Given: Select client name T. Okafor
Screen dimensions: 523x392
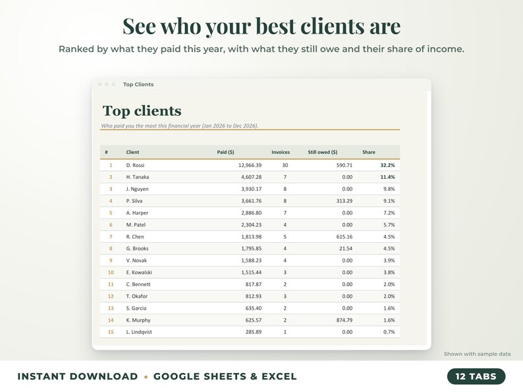Looking at the screenshot, I should 137,297.
